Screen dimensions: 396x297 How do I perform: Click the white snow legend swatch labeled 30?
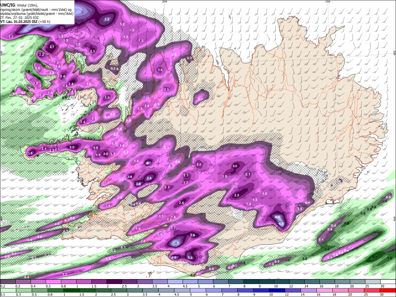point(388,282)
